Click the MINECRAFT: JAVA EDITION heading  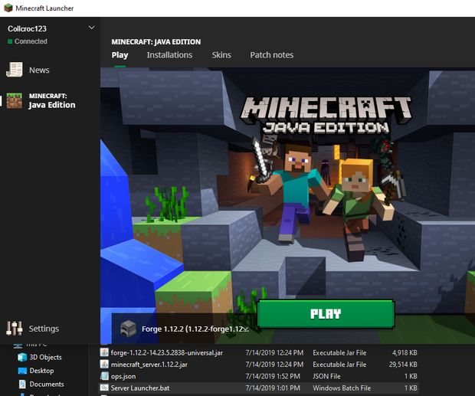(x=156, y=42)
